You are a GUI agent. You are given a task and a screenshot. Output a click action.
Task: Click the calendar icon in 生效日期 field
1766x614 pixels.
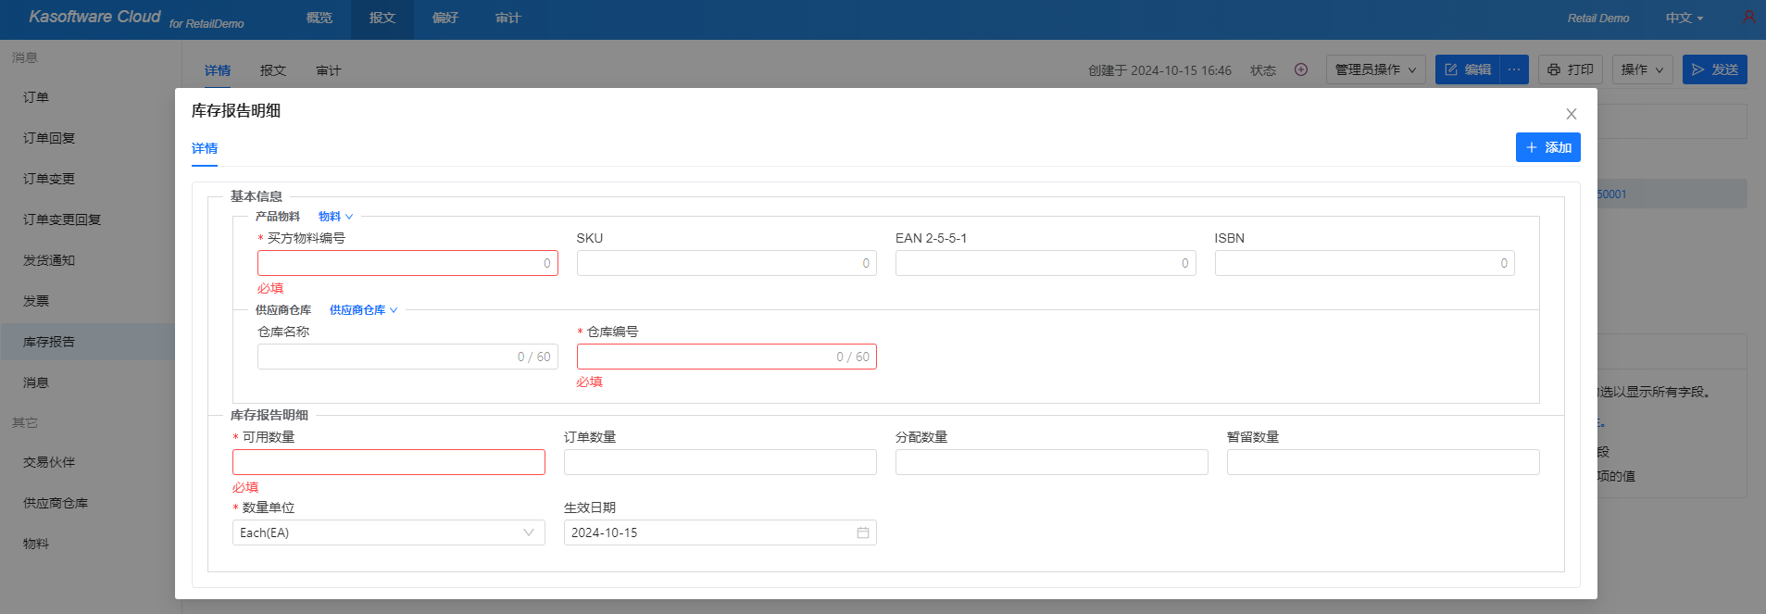[x=862, y=533]
